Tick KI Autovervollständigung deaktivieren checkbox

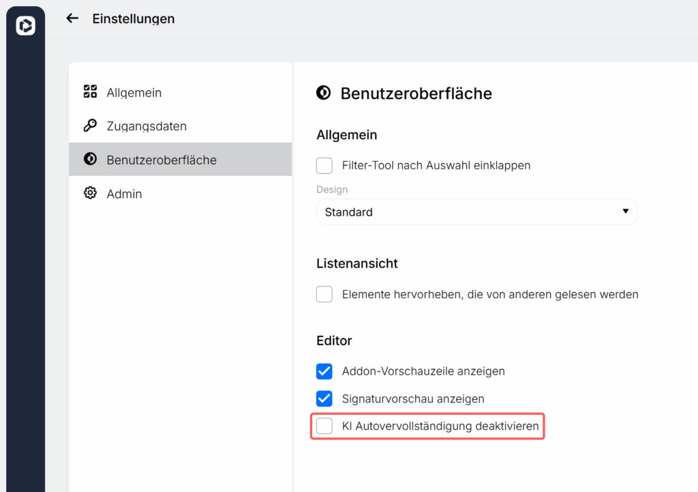click(324, 426)
